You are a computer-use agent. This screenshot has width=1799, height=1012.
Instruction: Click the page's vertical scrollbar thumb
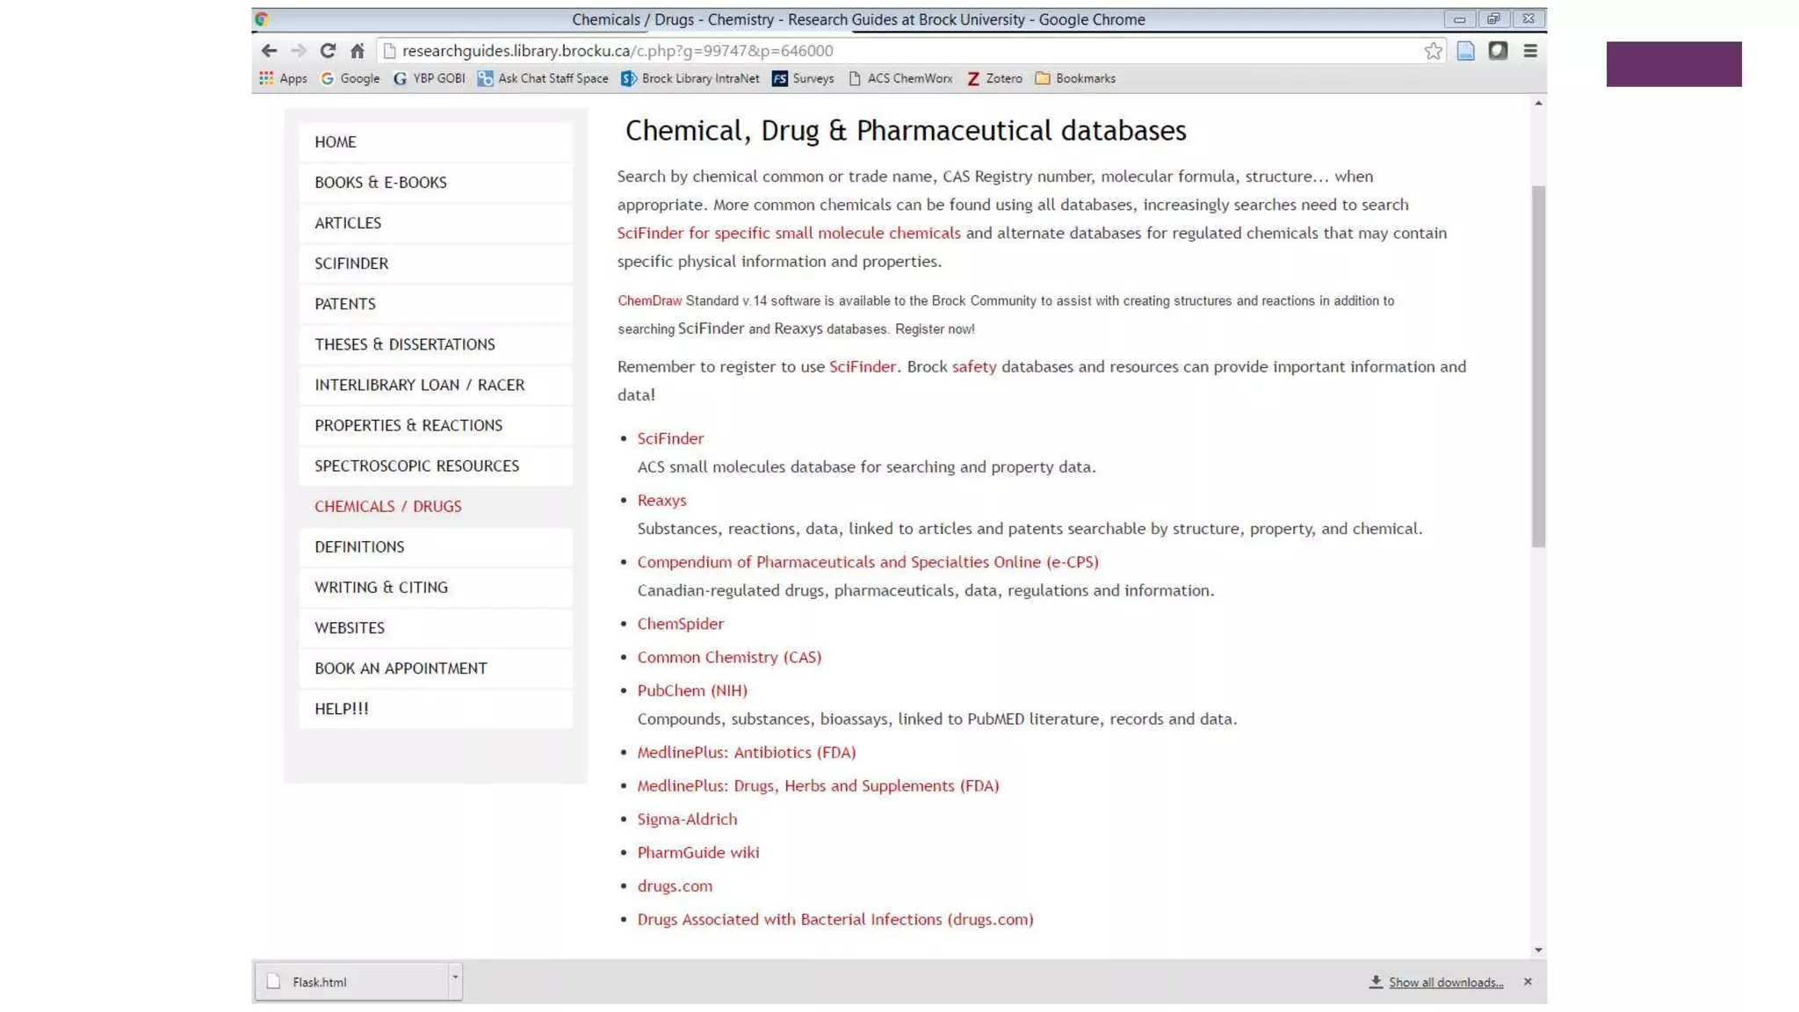point(1537,365)
